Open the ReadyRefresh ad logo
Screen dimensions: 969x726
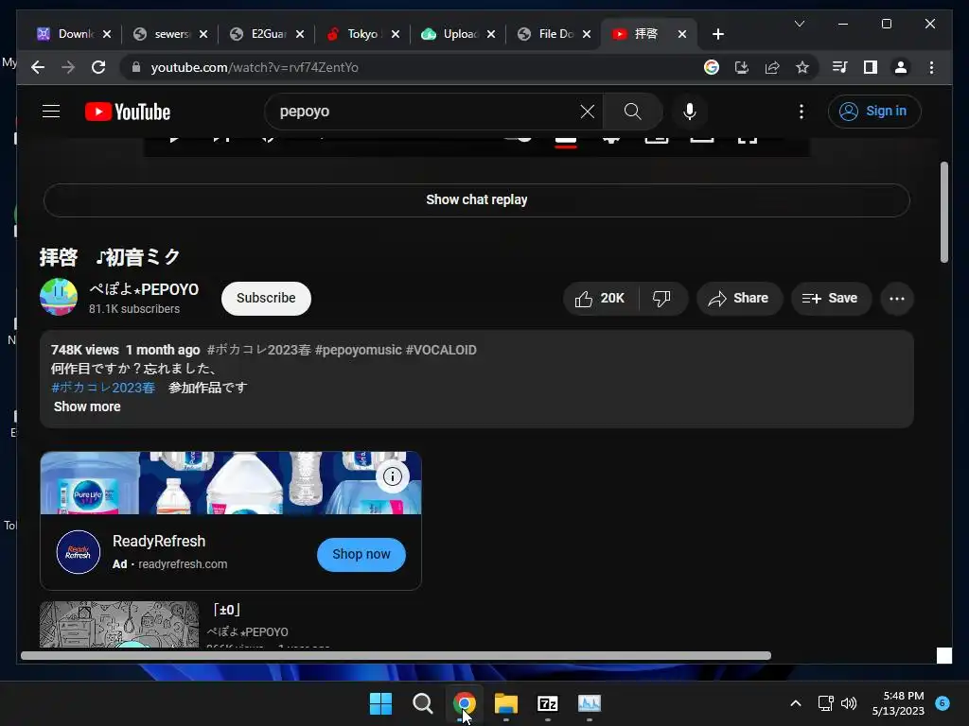pyautogui.click(x=79, y=552)
